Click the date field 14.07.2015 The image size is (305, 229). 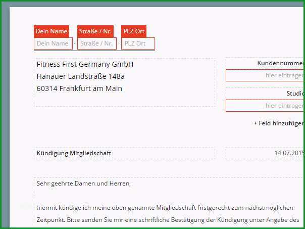265,153
